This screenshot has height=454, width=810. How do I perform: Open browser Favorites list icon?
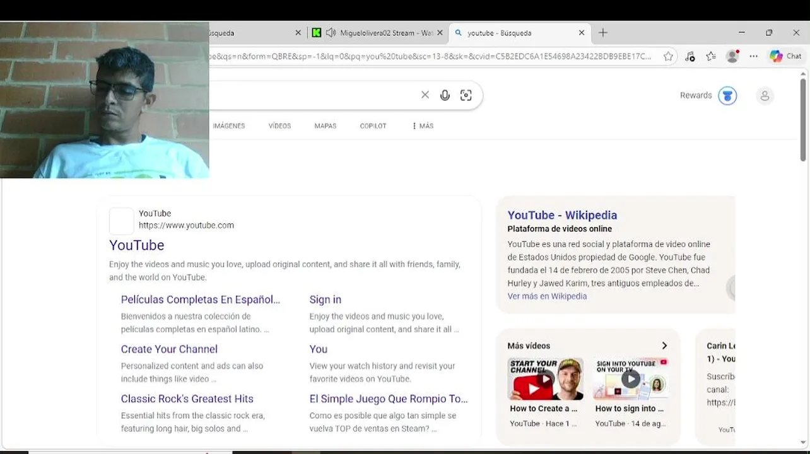[711, 56]
